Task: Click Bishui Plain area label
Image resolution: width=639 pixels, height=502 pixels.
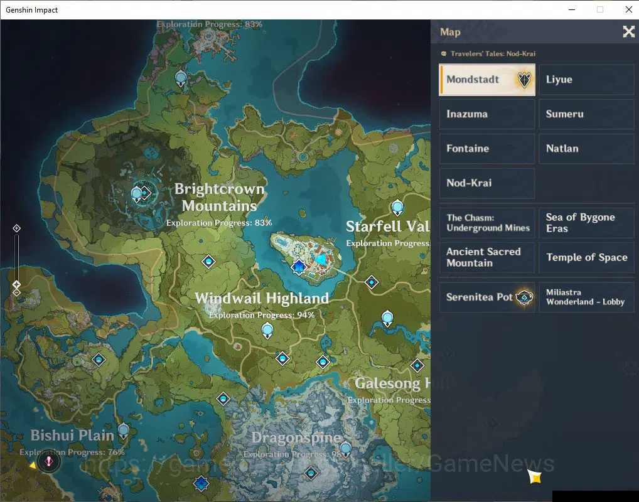Action: tap(72, 435)
